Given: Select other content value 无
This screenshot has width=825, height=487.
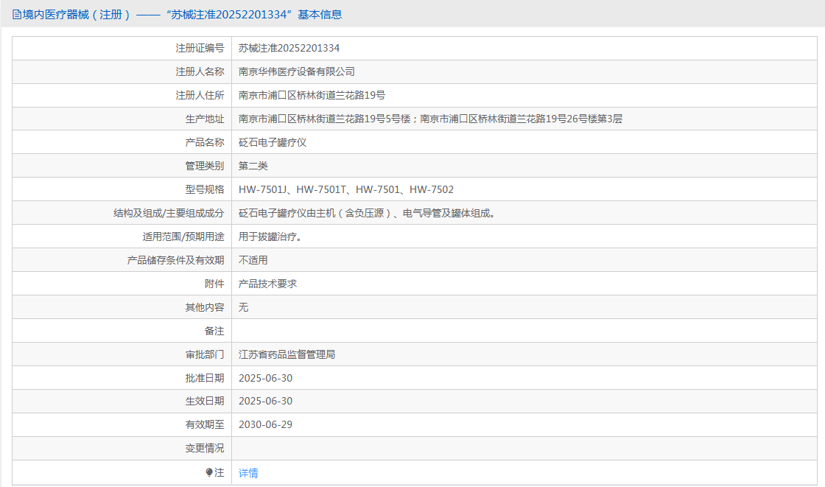Looking at the screenshot, I should (x=244, y=307).
